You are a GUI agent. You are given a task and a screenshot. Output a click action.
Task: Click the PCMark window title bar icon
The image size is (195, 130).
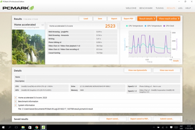point(1,2)
